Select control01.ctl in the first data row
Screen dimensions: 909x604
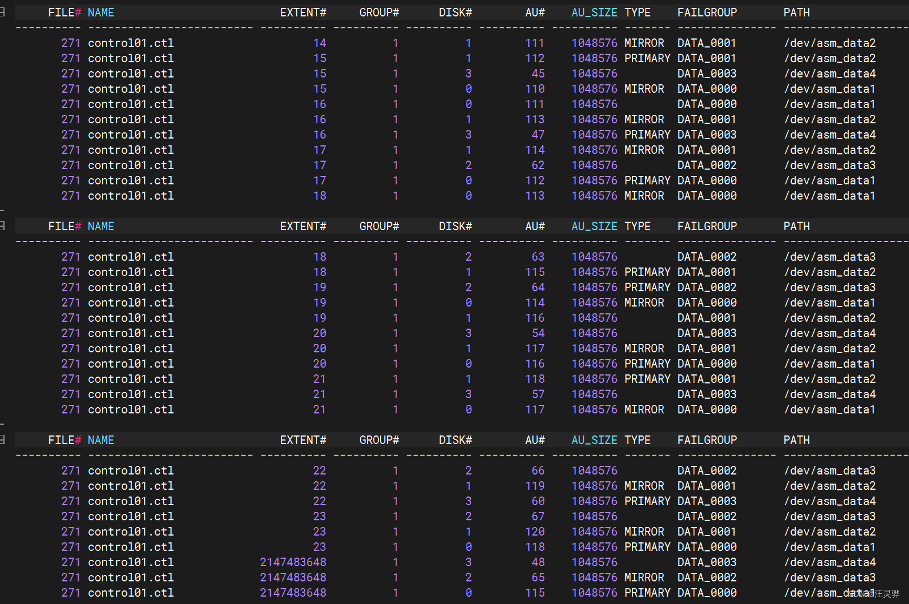[x=130, y=42]
